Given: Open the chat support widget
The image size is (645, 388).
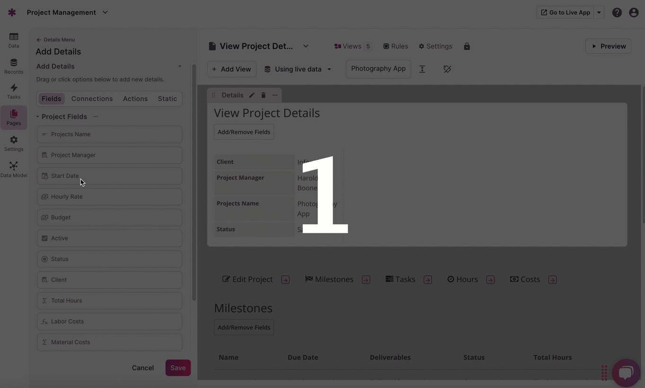Looking at the screenshot, I should click(x=626, y=373).
